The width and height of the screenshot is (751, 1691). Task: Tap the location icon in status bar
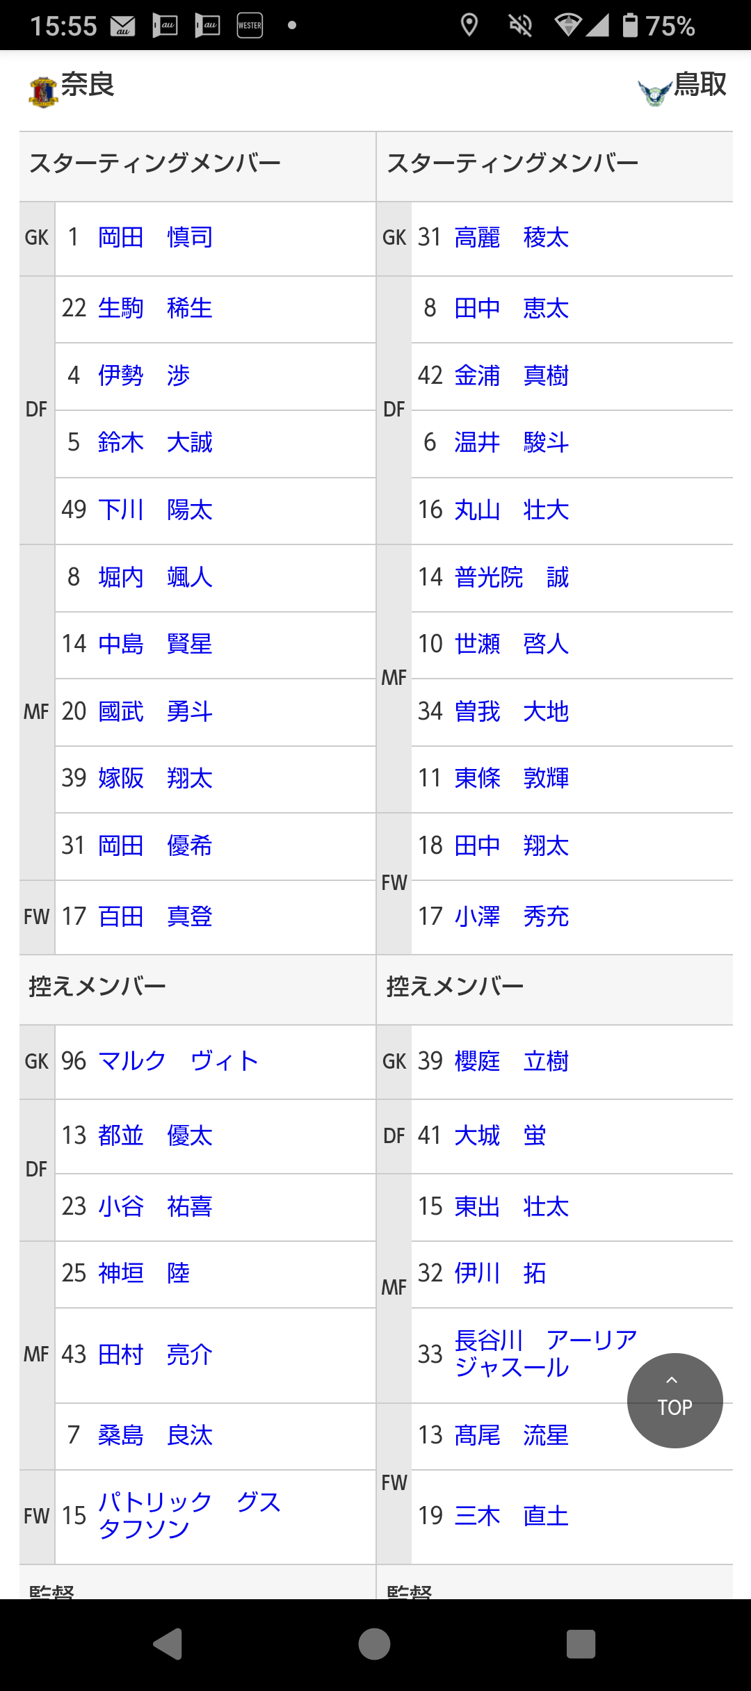click(469, 26)
